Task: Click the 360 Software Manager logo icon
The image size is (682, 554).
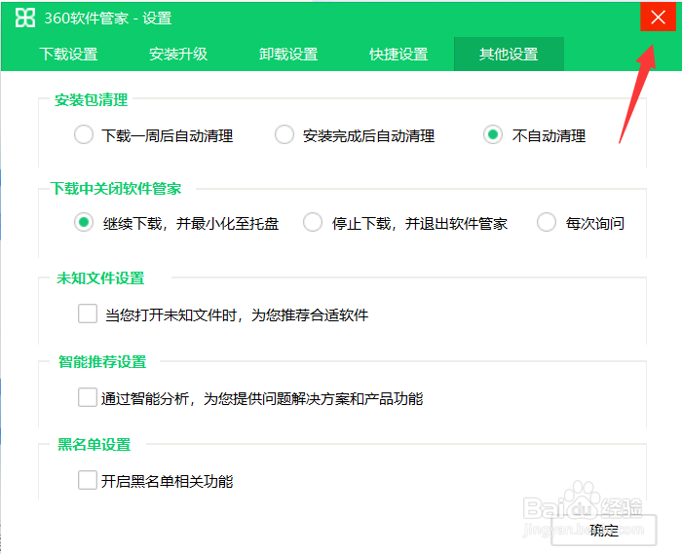Action: pyautogui.click(x=25, y=18)
